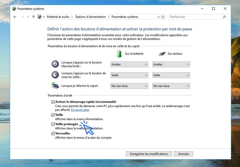Click the Lorsque je referme le capot label

point(80,86)
